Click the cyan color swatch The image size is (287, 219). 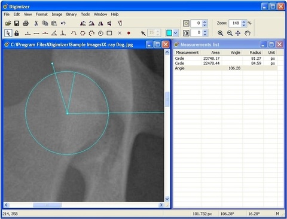(169, 33)
